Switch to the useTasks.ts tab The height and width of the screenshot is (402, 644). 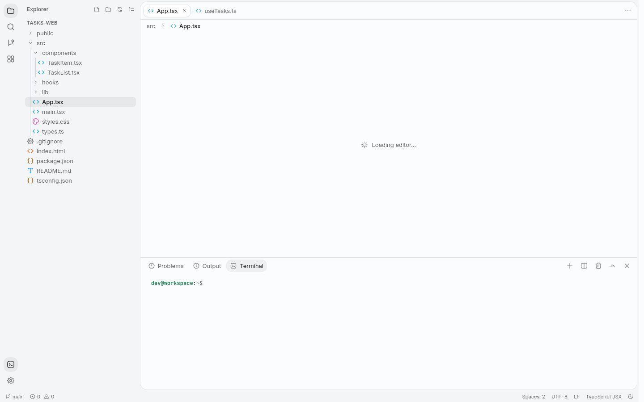pyautogui.click(x=216, y=11)
